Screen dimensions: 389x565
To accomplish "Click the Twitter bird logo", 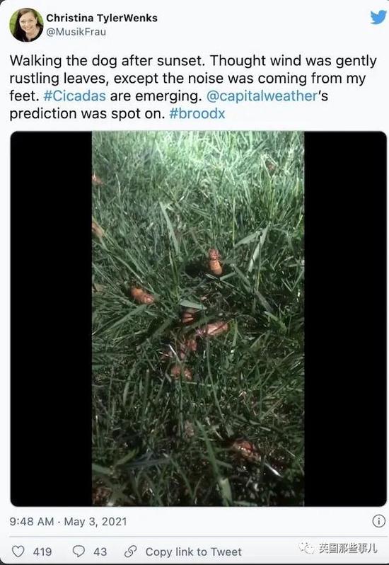I will point(378,17).
